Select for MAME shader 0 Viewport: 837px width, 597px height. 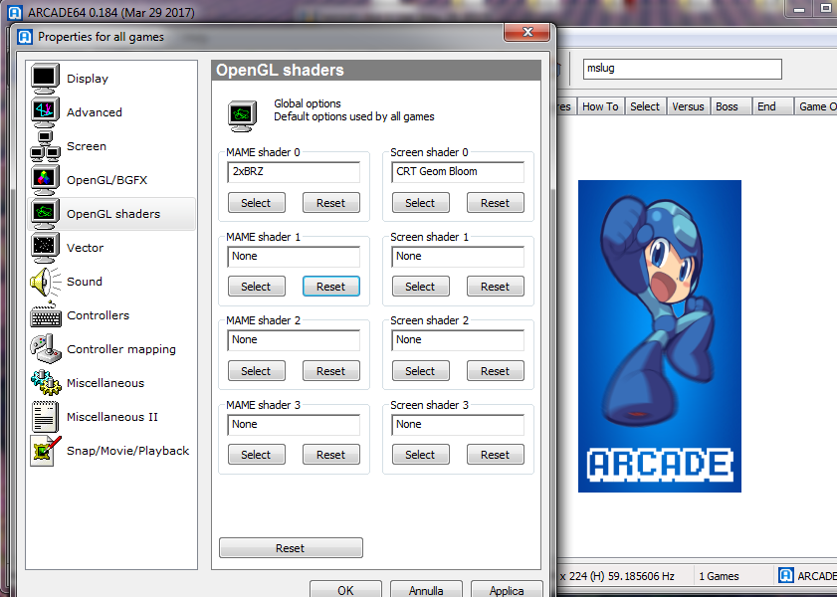256,203
